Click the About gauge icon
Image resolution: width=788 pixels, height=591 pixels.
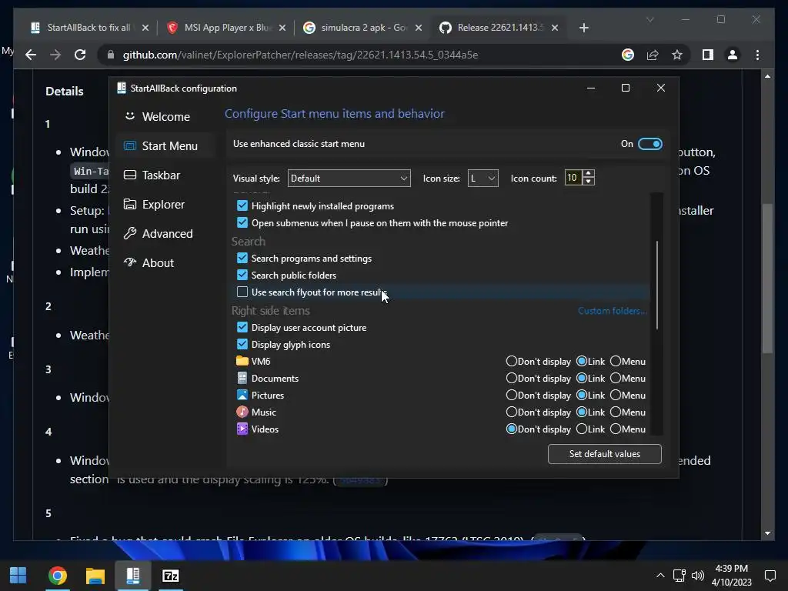(x=129, y=262)
